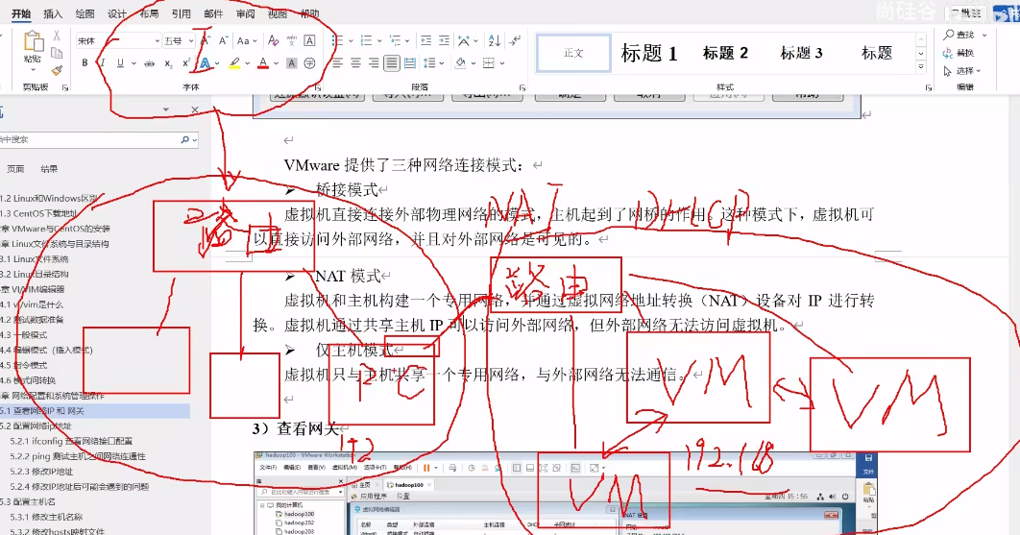The height and width of the screenshot is (535, 1020).
Task: Select the Format Painter brush
Action: point(57,70)
